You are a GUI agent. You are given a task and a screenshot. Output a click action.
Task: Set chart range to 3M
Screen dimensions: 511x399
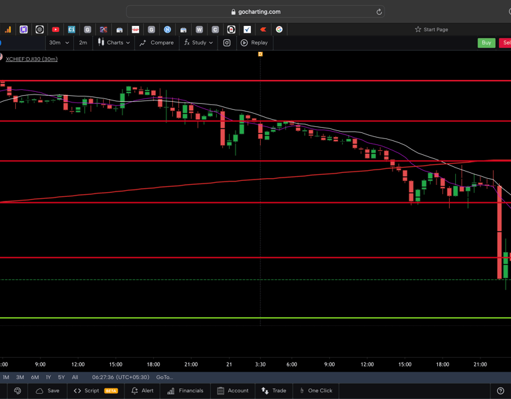(x=20, y=377)
